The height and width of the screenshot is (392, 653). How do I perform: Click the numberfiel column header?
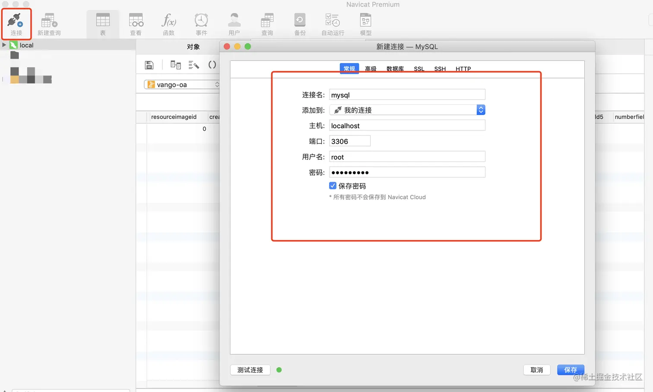(x=629, y=117)
